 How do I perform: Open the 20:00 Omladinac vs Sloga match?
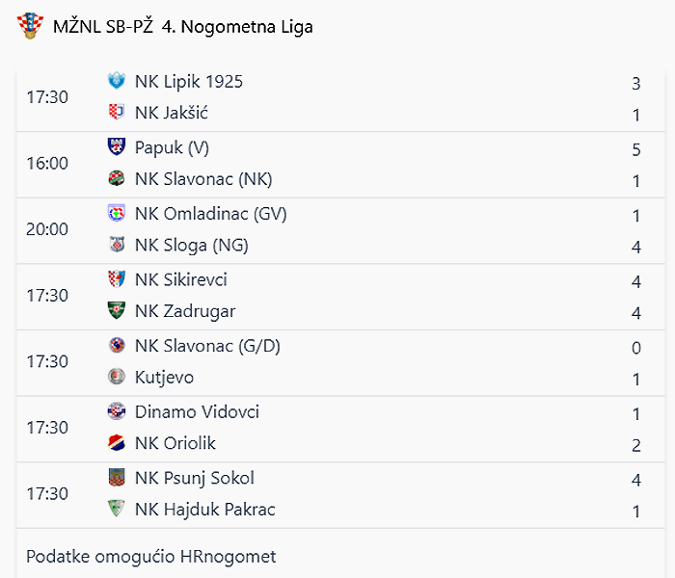tap(340, 231)
